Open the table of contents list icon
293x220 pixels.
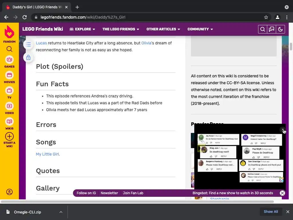point(28,44)
